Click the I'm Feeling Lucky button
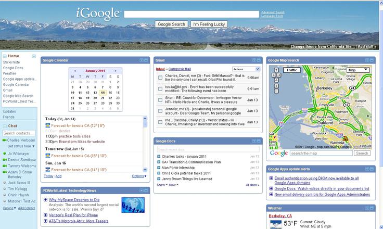Viewport: 383px width, 229px height. (209, 24)
